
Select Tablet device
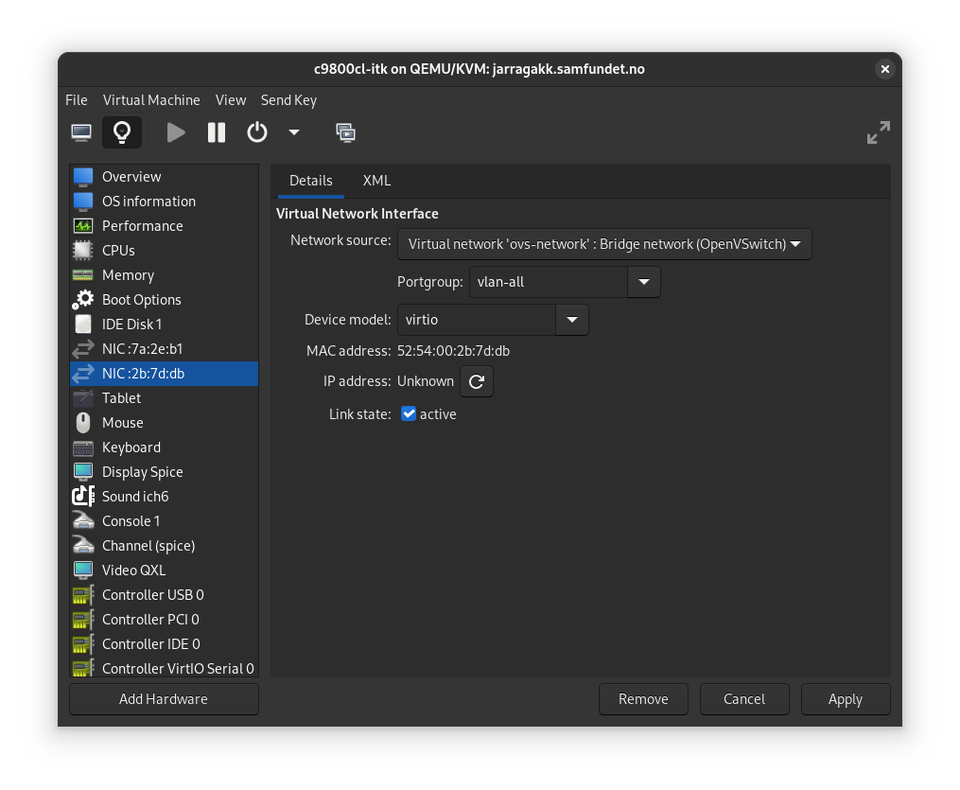[x=164, y=398]
